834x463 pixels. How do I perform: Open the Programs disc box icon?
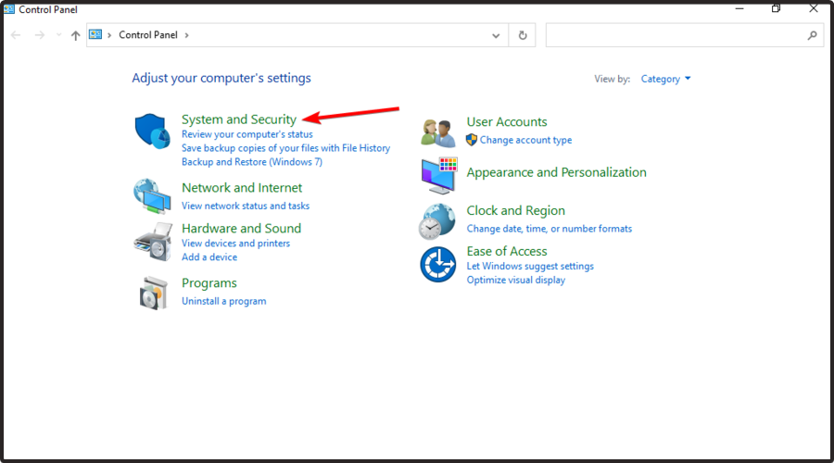[x=152, y=293]
